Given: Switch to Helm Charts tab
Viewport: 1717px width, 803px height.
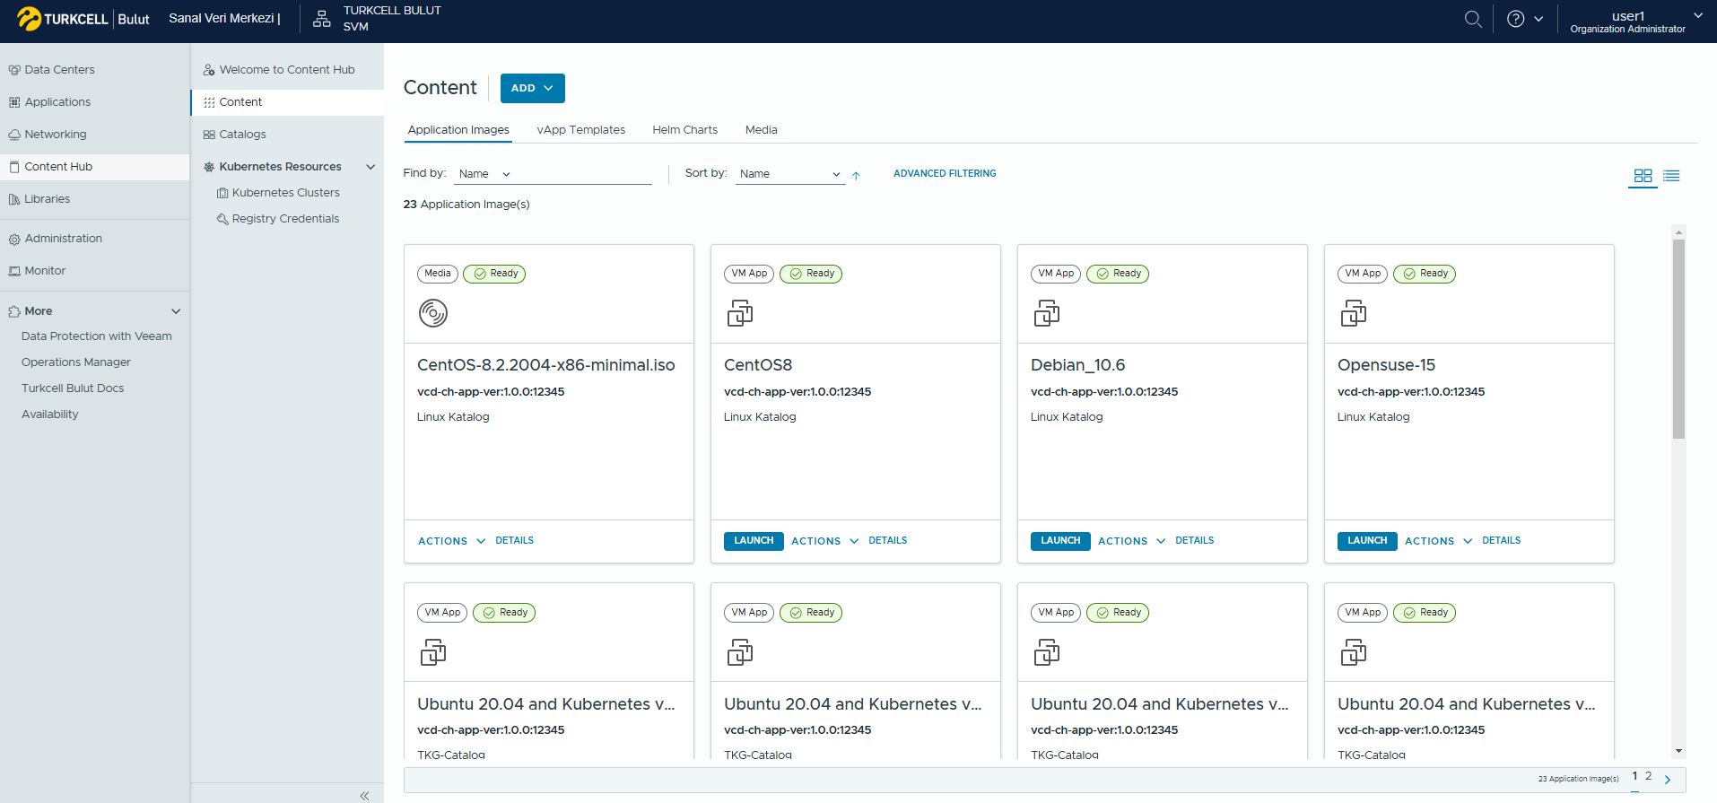Looking at the screenshot, I should pyautogui.click(x=685, y=130).
